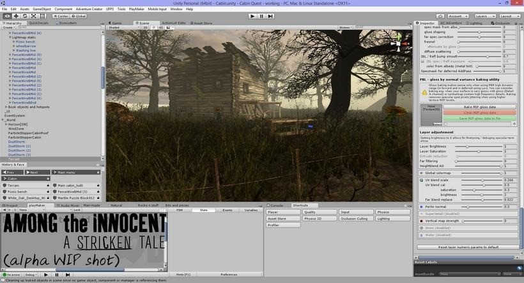Image resolution: width=524 pixels, height=283 pixels.
Task: Switch to the Ecosystem tab
Action: (66, 23)
